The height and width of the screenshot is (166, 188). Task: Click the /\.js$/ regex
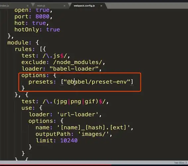(x=55, y=56)
